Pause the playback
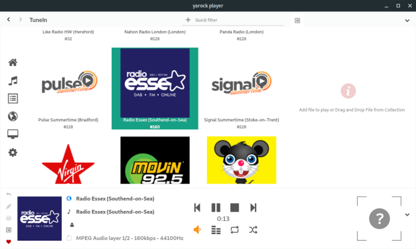The image size is (416, 249). point(216,207)
